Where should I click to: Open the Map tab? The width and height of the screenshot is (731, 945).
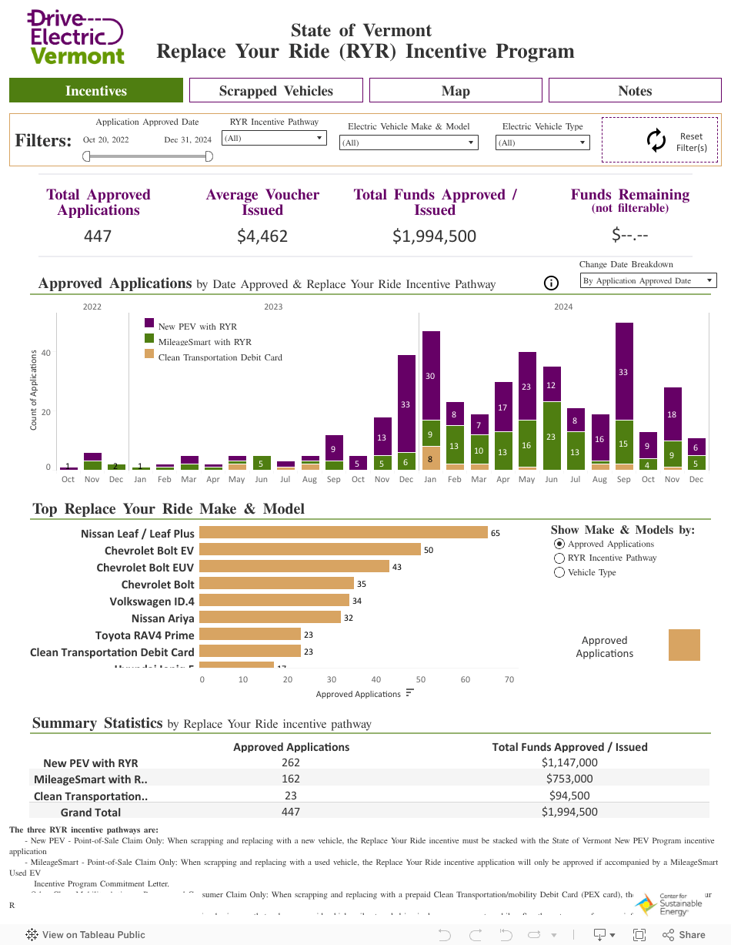click(x=456, y=90)
